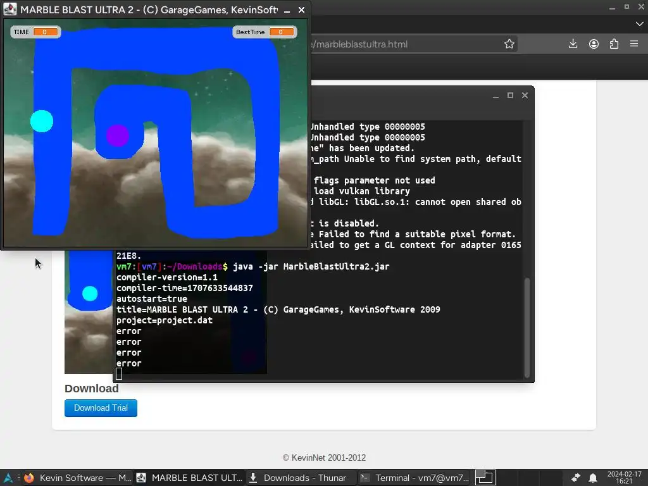Image resolution: width=648 pixels, height=486 pixels.
Task: Open Firefox downloads panel icon
Action: tap(573, 44)
